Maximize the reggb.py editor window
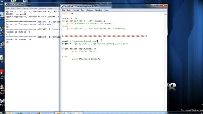Image resolution: width=203 pixels, height=114 pixels. point(157,6)
